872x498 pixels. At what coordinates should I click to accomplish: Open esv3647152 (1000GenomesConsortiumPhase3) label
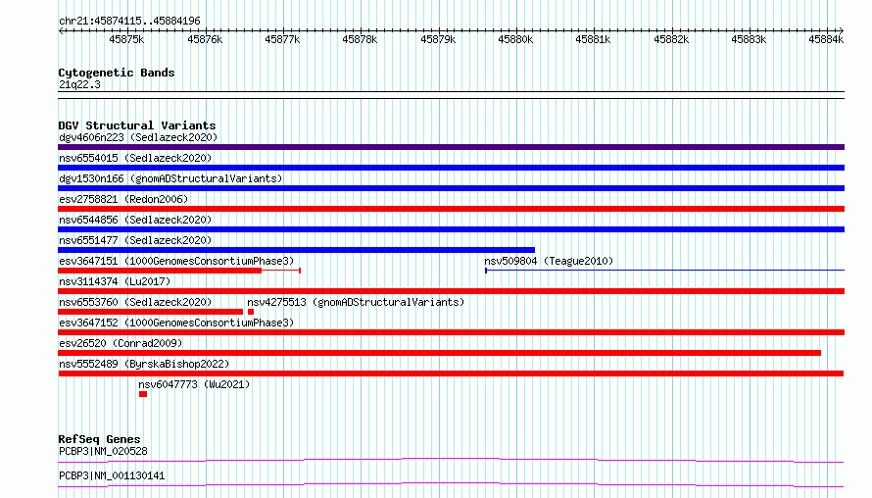176,323
